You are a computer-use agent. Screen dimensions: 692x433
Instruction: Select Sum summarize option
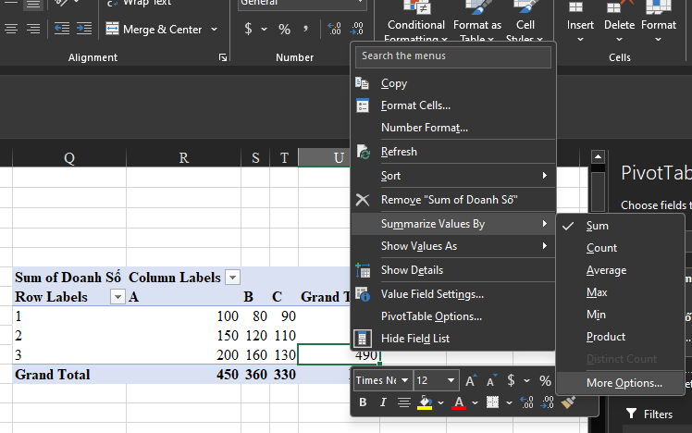pyautogui.click(x=597, y=226)
